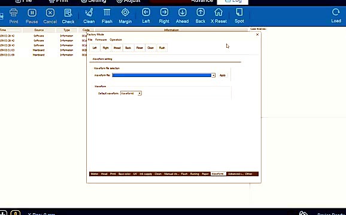Open the Margin tool in the toolbar
The height and width of the screenshot is (215, 346).
[125, 16]
